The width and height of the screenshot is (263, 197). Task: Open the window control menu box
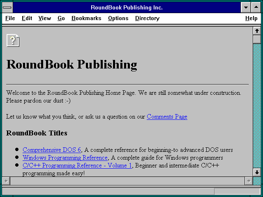(x=7, y=7)
